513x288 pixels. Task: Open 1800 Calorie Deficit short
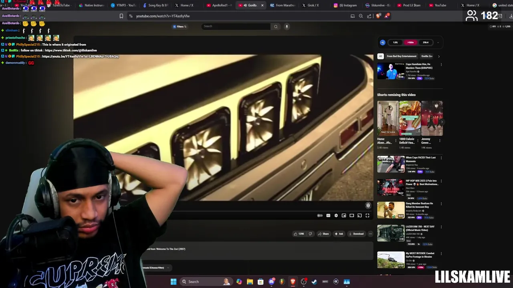(410, 118)
